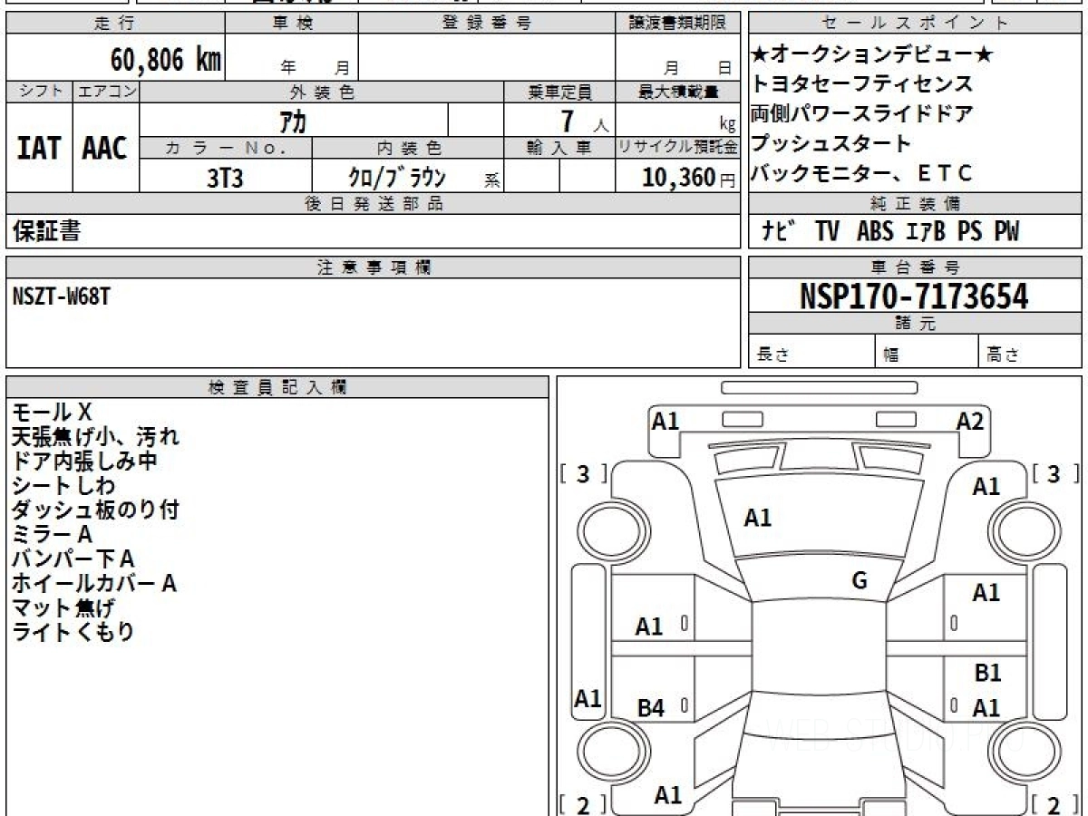Click the B1 damage mark on diagram

coord(987,674)
